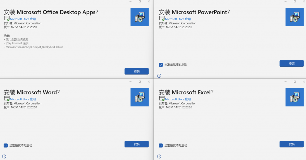Minimize the Word installer window

130,82
